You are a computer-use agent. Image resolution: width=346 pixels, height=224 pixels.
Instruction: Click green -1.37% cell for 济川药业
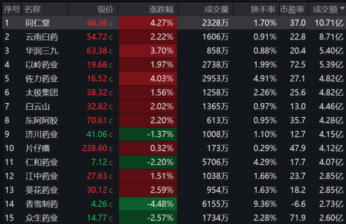tap(148, 134)
